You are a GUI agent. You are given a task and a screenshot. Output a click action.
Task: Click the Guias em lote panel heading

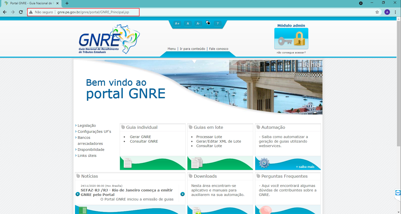[x=208, y=127]
